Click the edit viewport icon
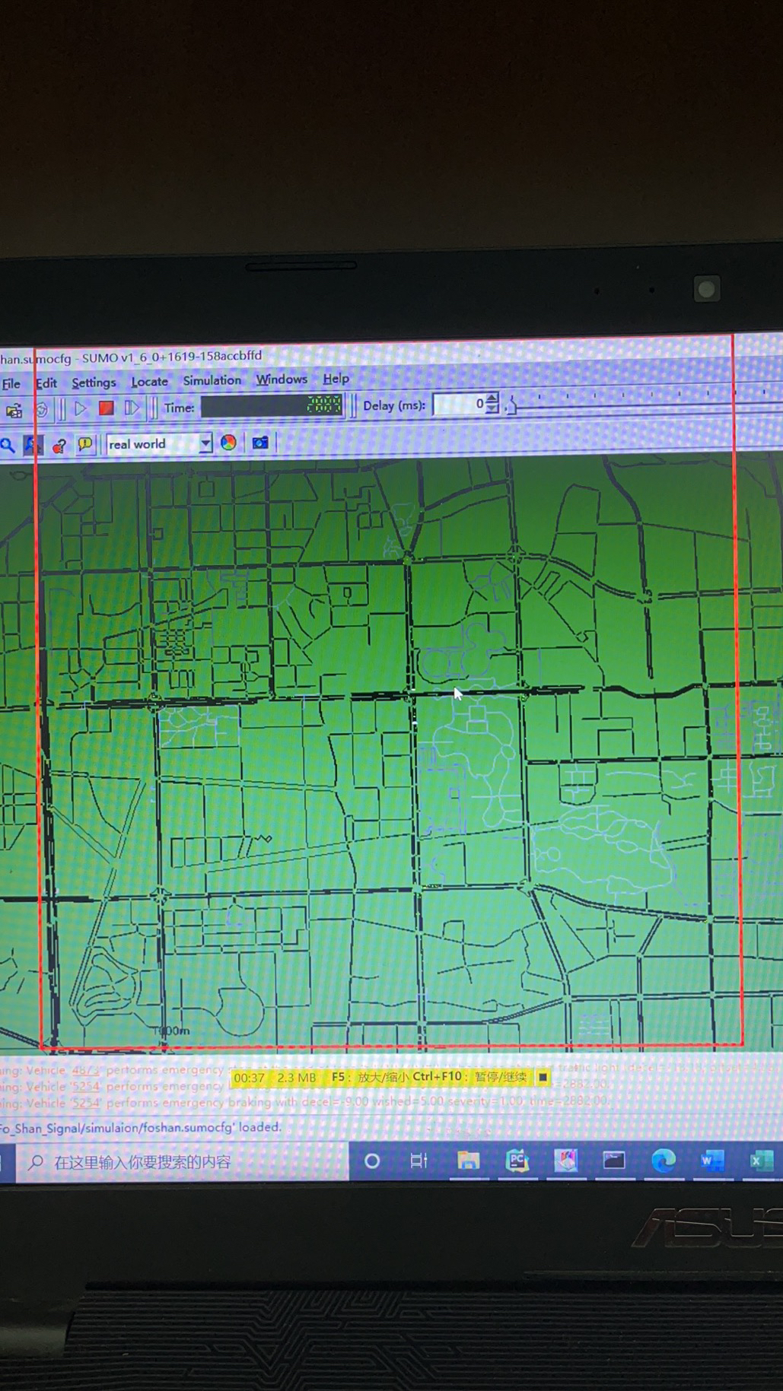Viewport: 783px width, 1391px height. coord(33,445)
